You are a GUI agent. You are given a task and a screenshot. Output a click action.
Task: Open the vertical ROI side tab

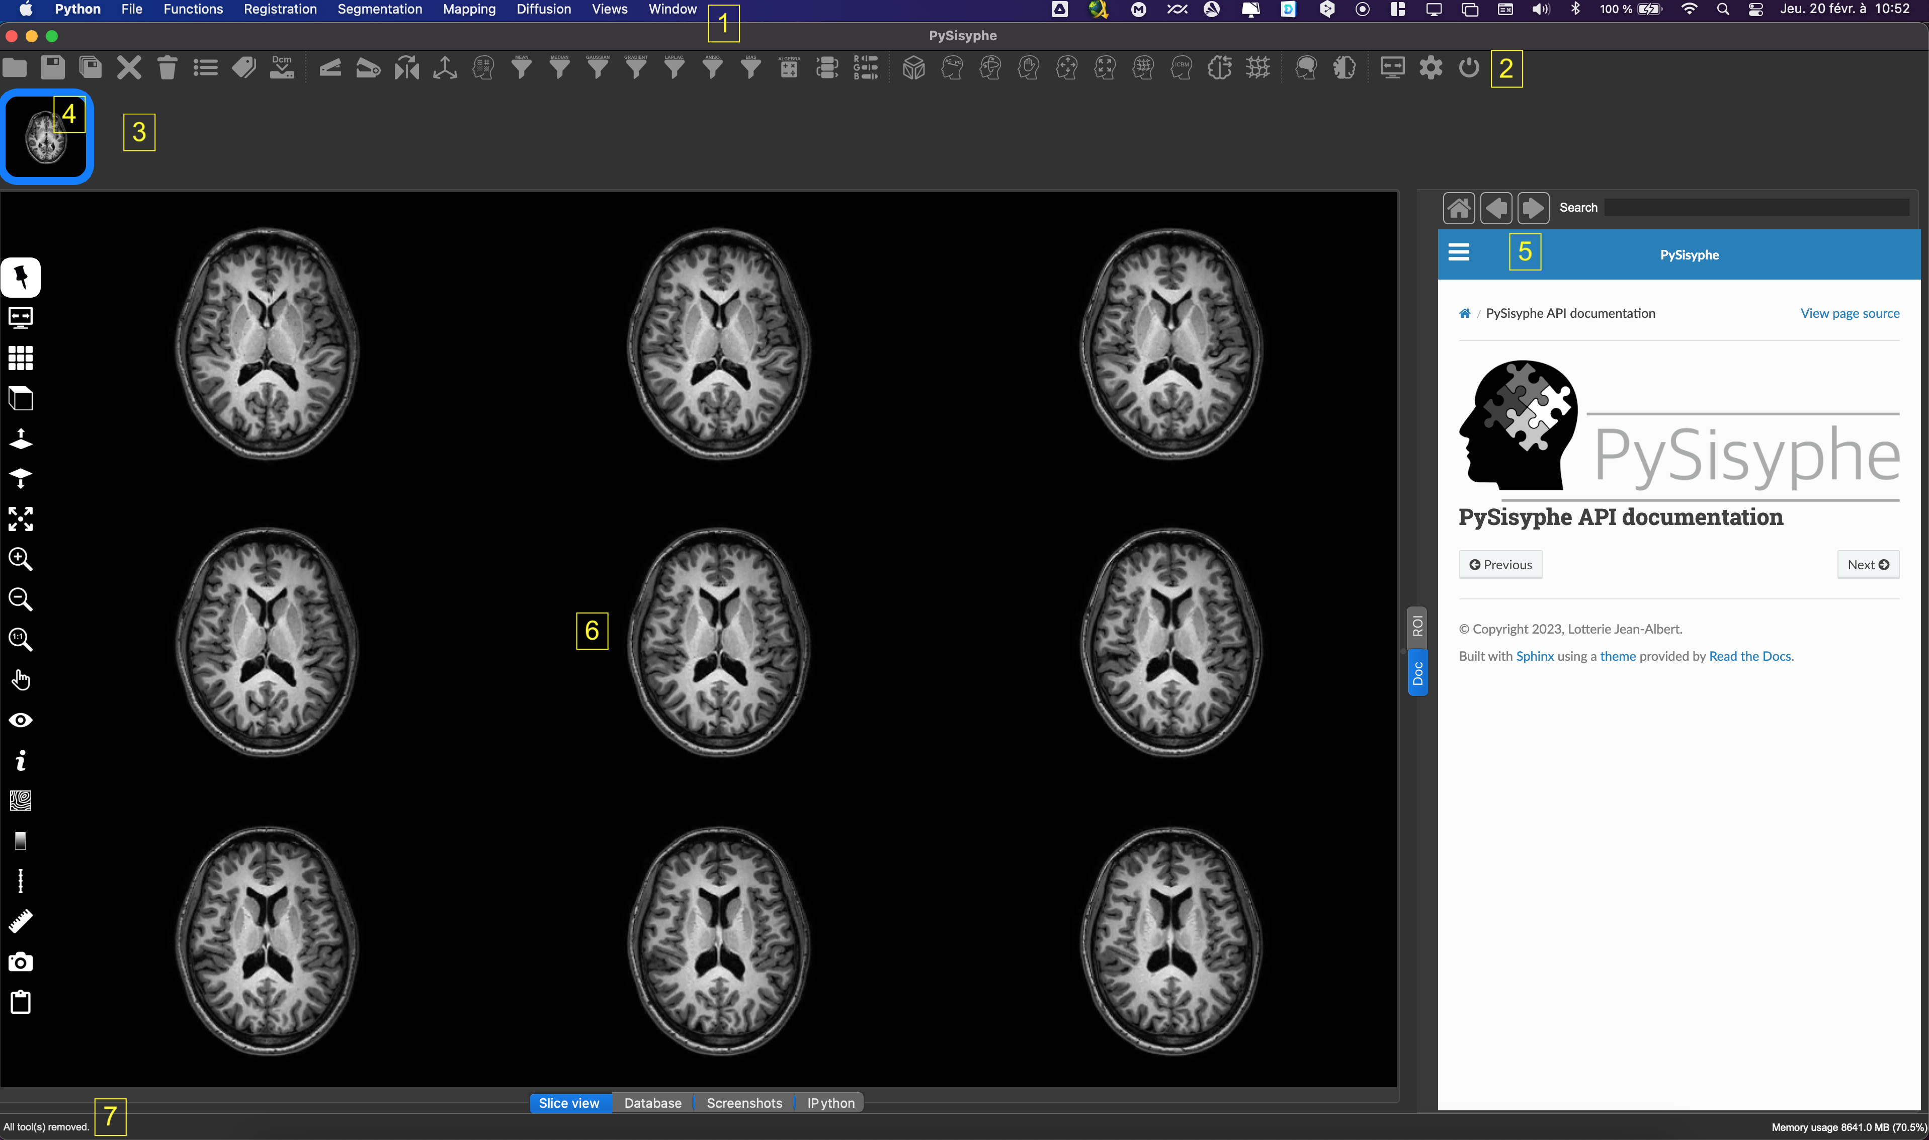[1417, 627]
